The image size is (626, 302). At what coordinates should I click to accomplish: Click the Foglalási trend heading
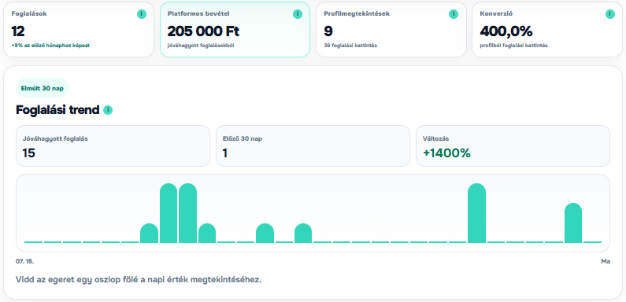pos(57,110)
